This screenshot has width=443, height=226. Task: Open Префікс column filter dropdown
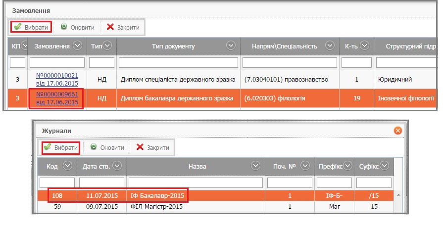pos(347,166)
